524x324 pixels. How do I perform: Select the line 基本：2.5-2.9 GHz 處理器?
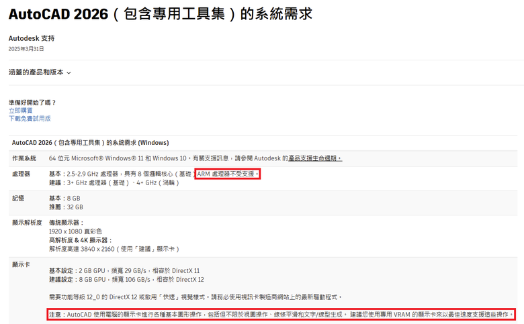[x=122, y=174]
